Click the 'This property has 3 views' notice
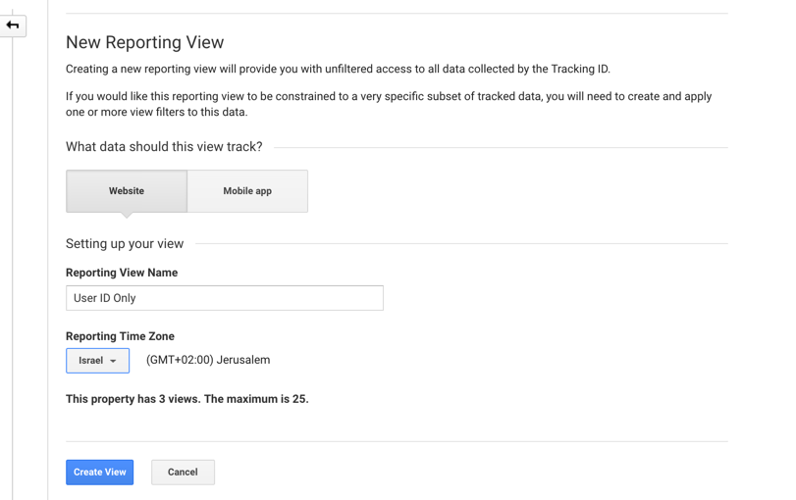The image size is (796, 500). [186, 399]
